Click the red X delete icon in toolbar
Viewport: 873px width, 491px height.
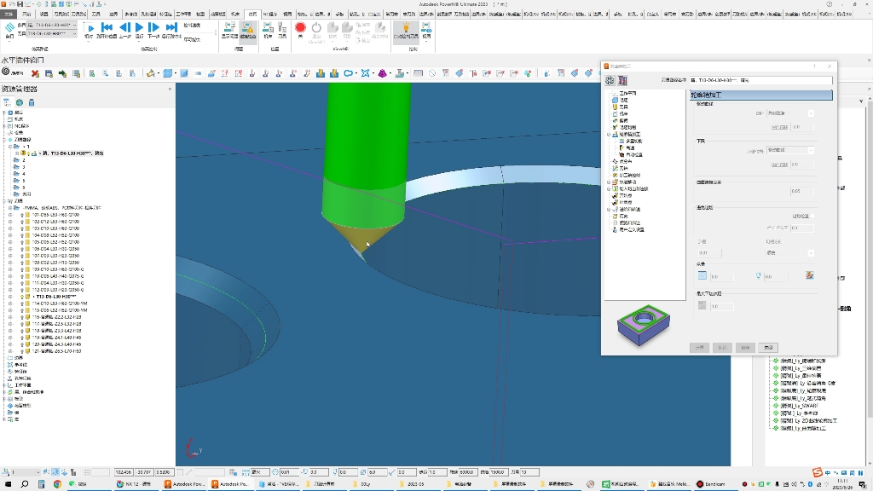pyautogui.click(x=35, y=73)
